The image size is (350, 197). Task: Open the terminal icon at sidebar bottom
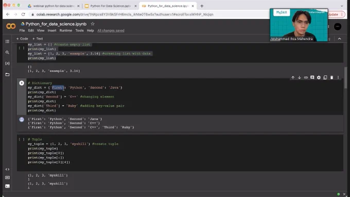[x=7, y=186]
